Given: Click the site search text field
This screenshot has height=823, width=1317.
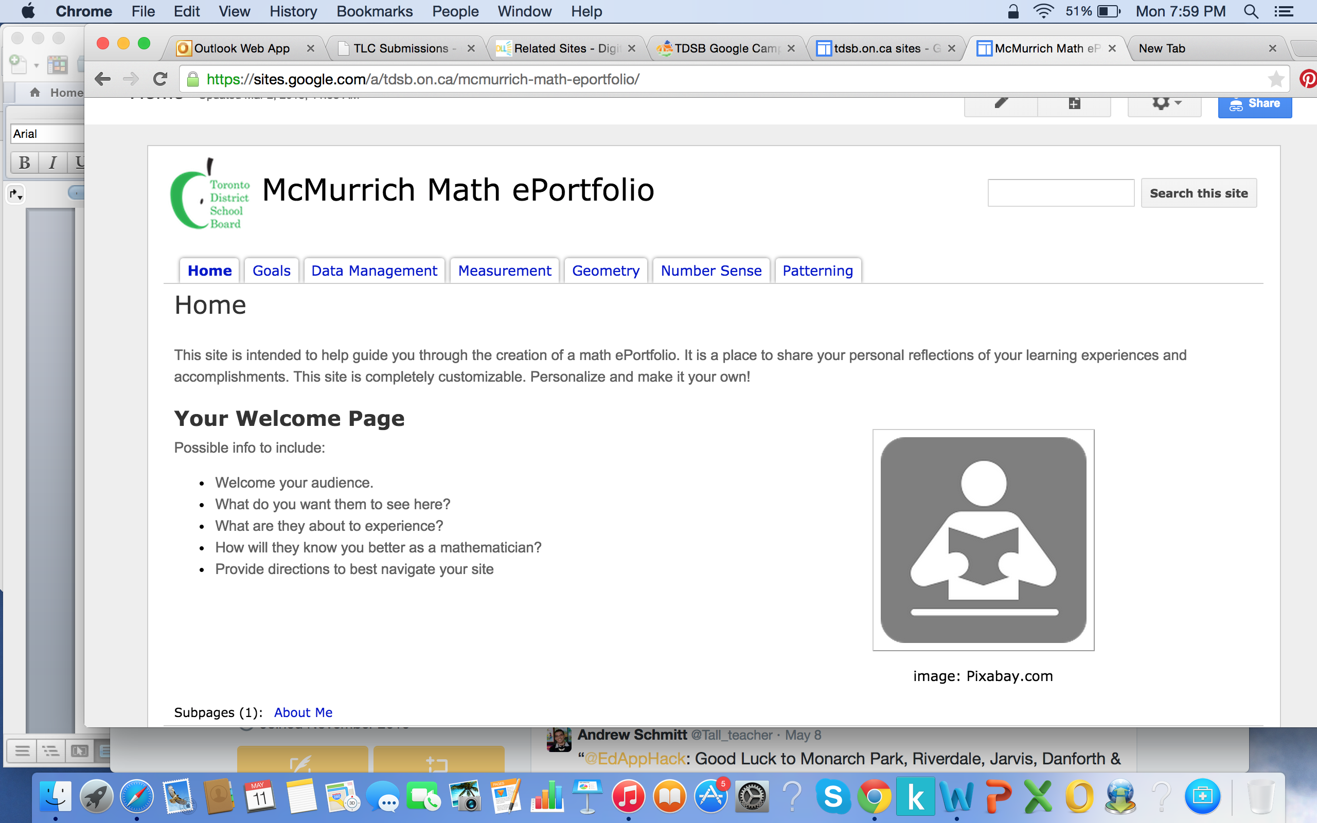Looking at the screenshot, I should 1060,193.
